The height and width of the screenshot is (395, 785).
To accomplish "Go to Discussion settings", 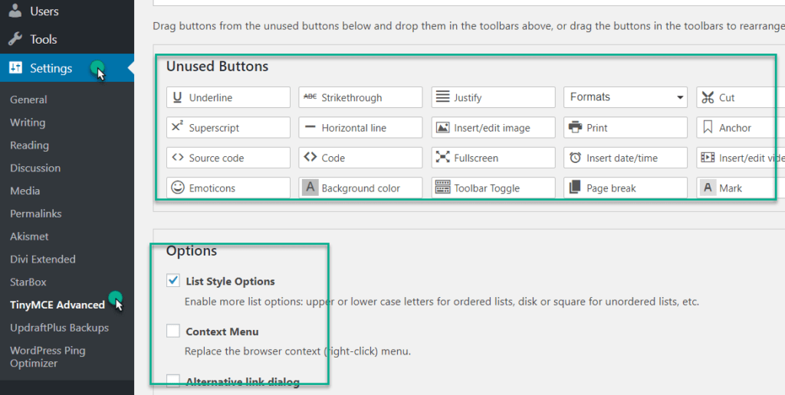I will (x=35, y=168).
